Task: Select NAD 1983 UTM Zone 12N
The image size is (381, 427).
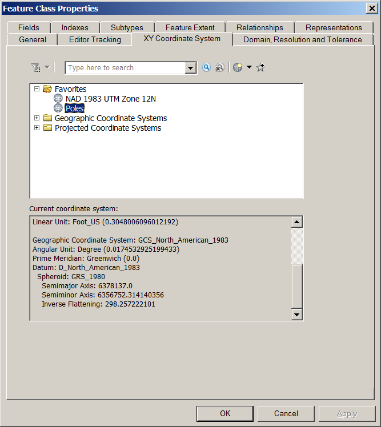Action: pos(111,99)
